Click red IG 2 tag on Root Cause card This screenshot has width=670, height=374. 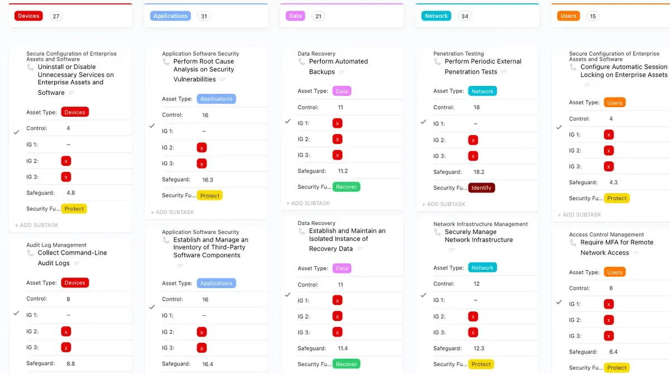pos(202,148)
